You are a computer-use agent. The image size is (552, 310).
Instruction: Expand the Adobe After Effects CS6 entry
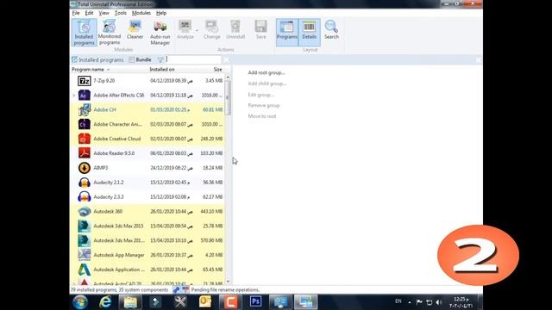click(74, 96)
